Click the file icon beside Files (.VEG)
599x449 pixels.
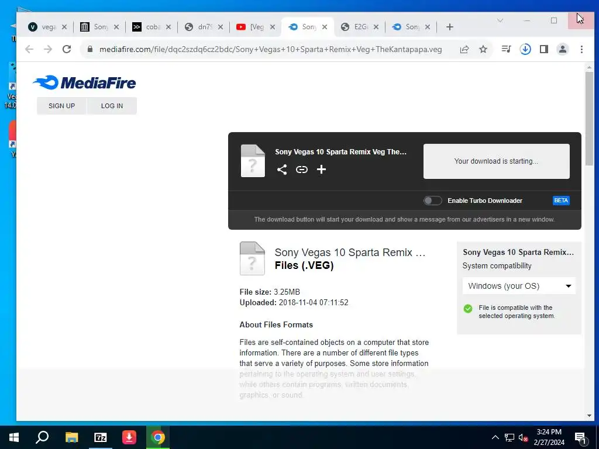pyautogui.click(x=252, y=258)
